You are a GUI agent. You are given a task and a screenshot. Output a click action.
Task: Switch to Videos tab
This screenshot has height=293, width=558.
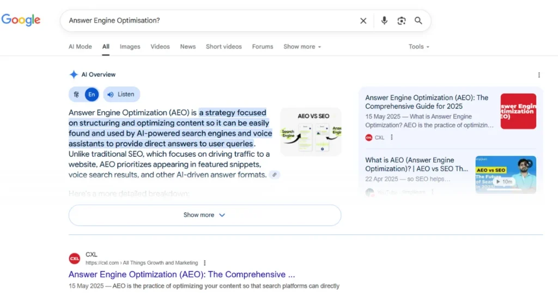tap(160, 47)
